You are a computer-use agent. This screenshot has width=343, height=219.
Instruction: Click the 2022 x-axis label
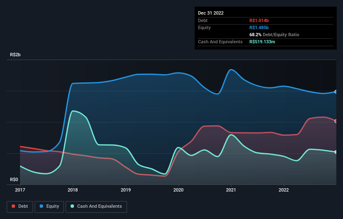284,190
